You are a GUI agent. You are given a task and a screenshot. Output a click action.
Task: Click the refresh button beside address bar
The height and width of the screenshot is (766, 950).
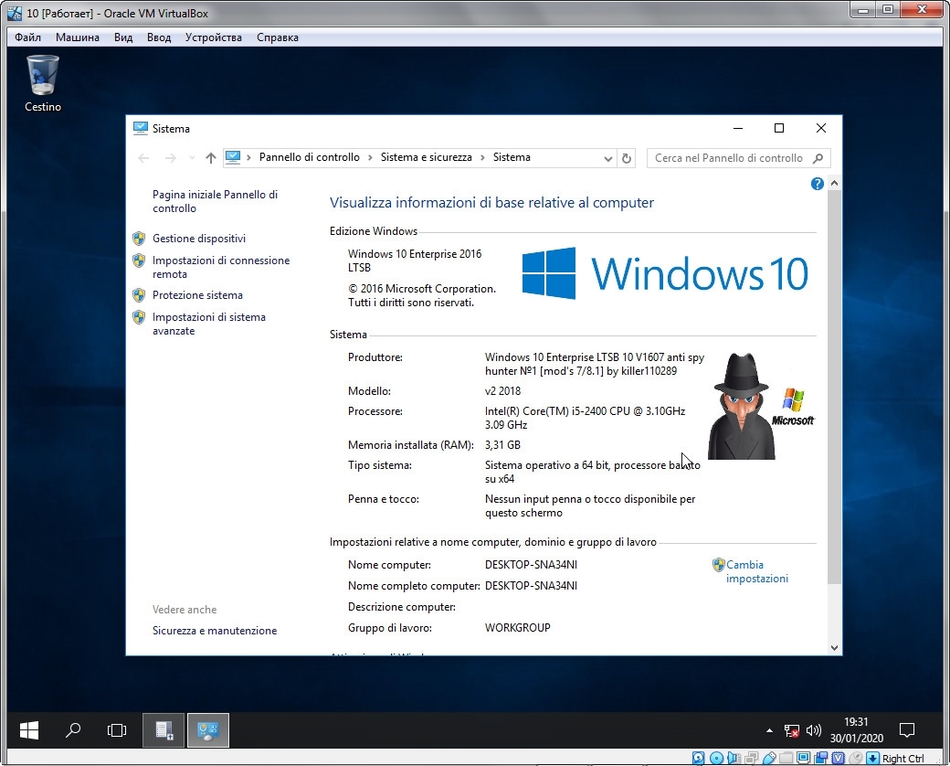pyautogui.click(x=627, y=158)
